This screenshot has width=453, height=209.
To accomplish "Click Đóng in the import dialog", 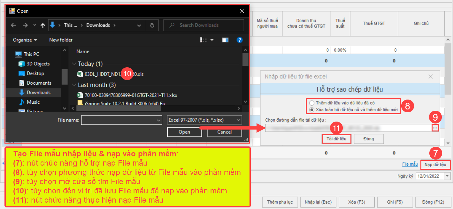I will pos(369,139).
